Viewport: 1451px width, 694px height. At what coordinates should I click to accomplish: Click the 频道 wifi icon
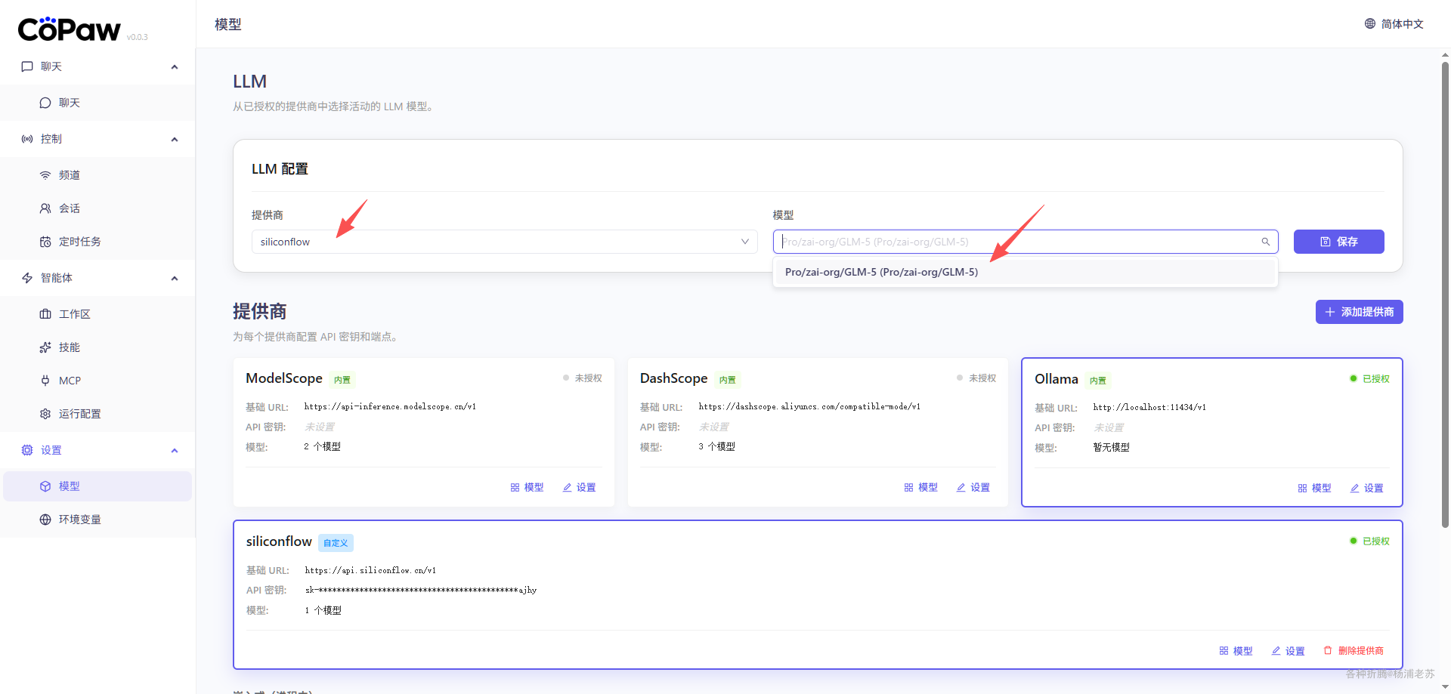45,175
